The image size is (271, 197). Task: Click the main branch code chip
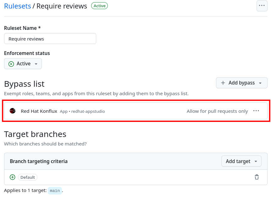[x=55, y=190]
